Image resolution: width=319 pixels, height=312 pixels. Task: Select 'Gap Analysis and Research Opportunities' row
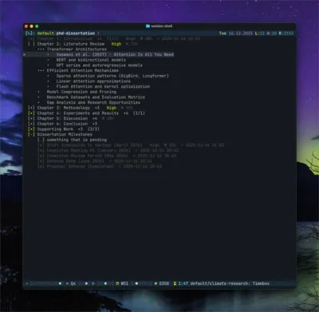pyautogui.click(x=93, y=102)
